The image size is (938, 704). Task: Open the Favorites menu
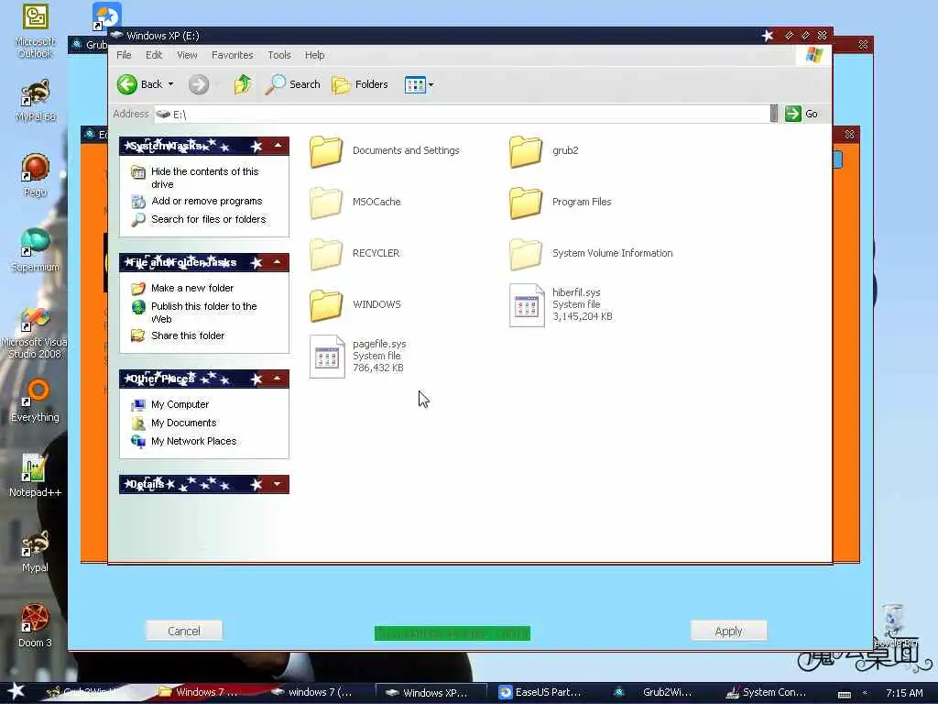pos(232,55)
